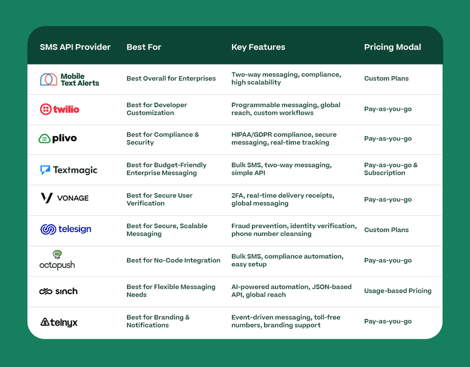This screenshot has width=470, height=367.
Task: Select the Best For column header
Action: tap(144, 47)
